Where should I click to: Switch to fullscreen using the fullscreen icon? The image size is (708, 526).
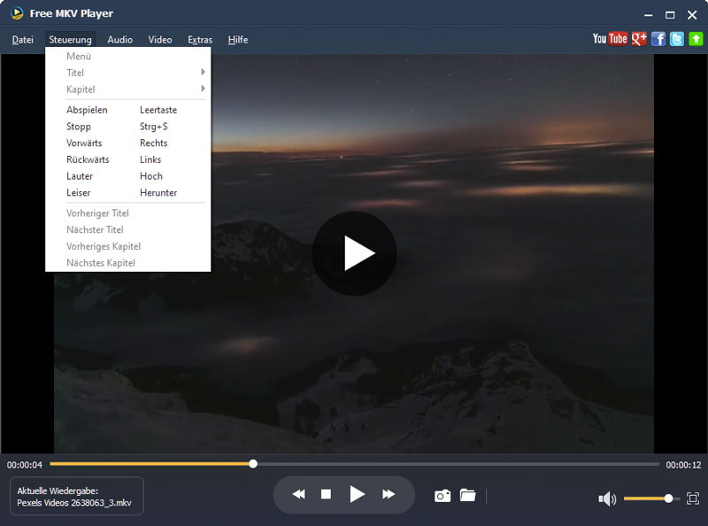coord(693,498)
